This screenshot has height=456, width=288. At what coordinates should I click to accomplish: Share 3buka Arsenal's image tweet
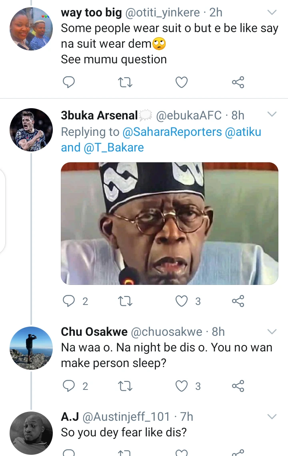[x=238, y=301]
